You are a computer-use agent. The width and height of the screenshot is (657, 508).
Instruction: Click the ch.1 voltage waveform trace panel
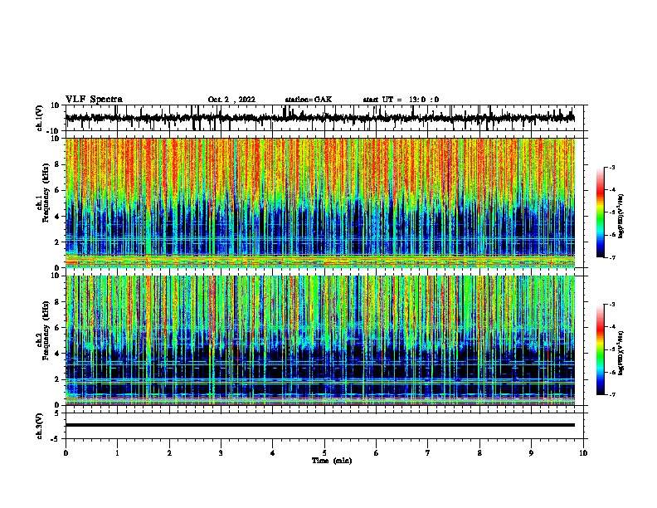point(324,118)
